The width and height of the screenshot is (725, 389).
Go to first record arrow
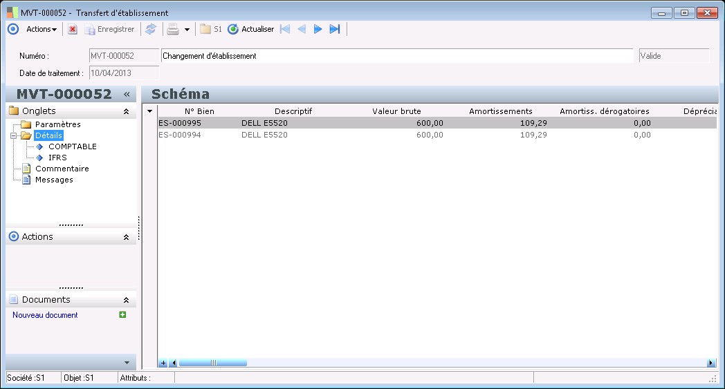tap(285, 29)
